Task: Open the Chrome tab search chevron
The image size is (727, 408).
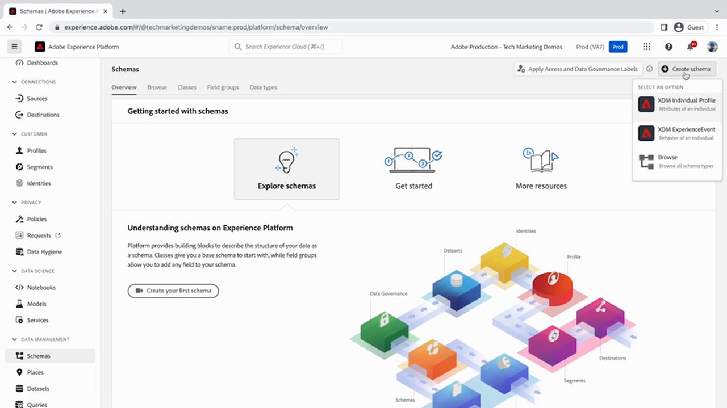Action: pos(717,11)
